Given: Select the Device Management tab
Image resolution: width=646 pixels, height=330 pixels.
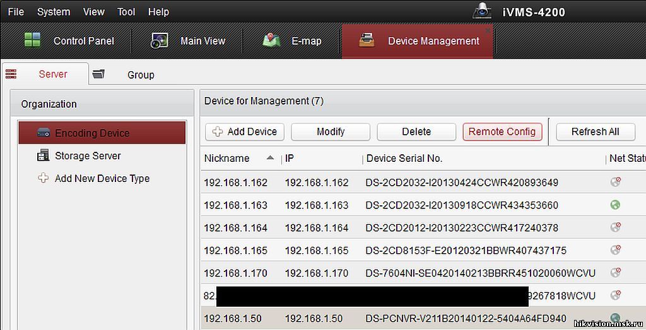Looking at the screenshot, I should tap(418, 41).
